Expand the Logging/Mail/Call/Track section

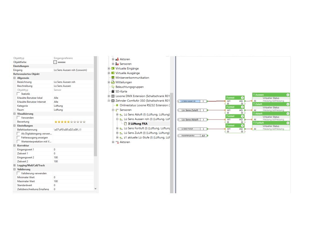point(14,165)
